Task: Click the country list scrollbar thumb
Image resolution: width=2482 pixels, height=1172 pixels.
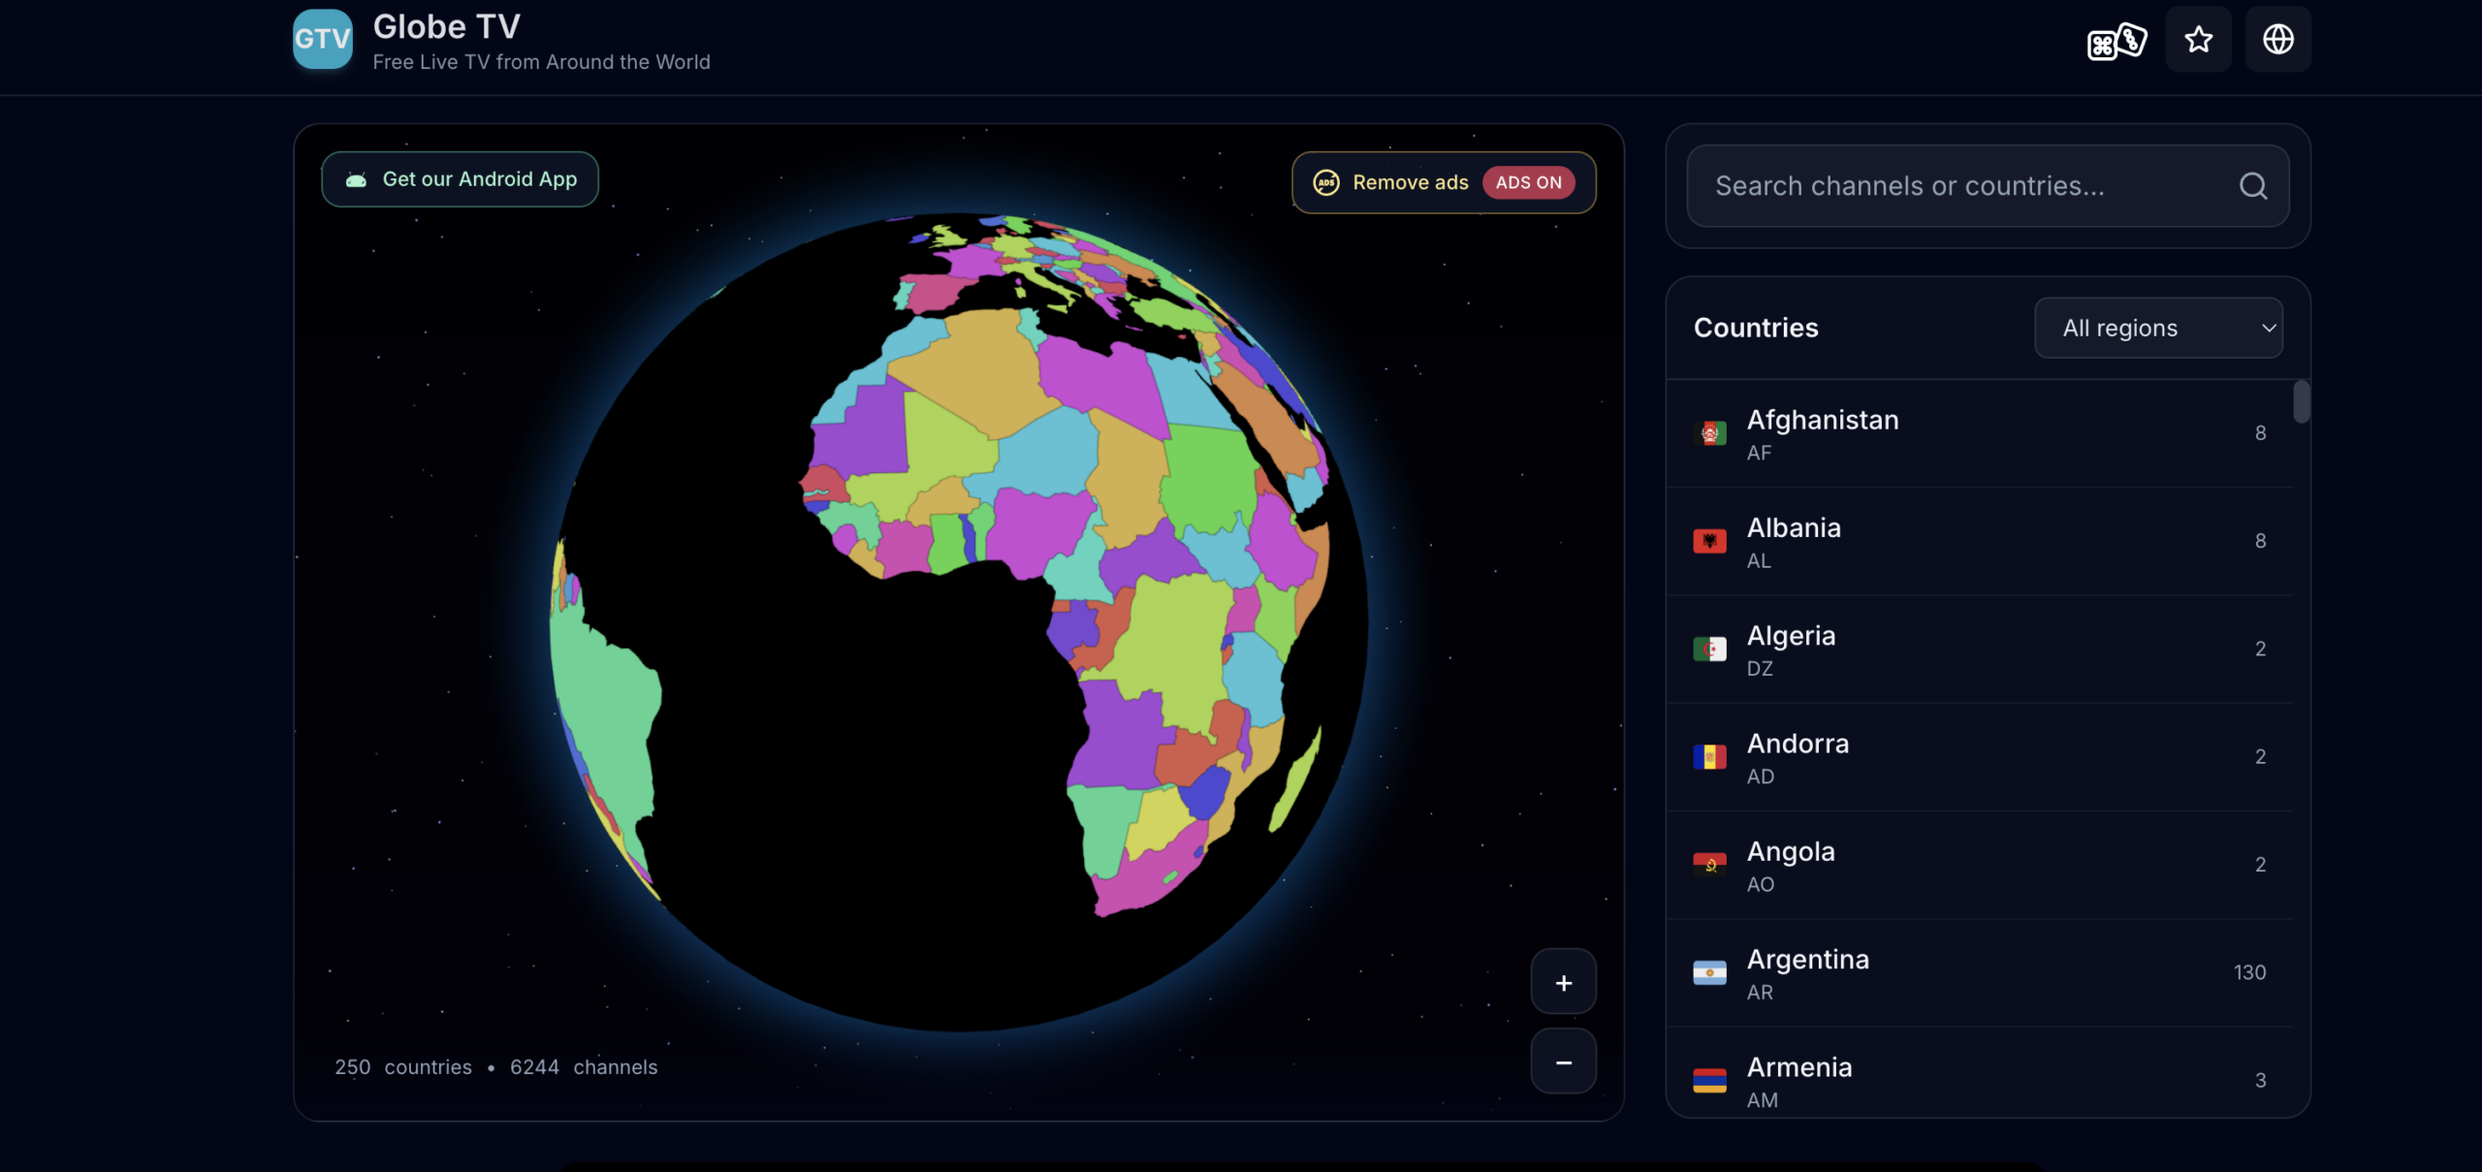Action: tap(2301, 401)
